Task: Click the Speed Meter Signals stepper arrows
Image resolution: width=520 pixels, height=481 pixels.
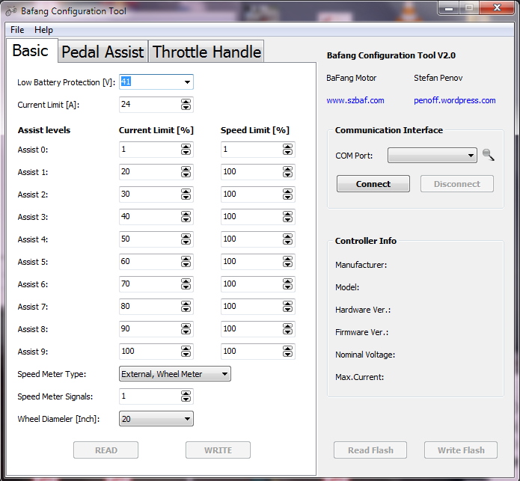Action: point(186,396)
